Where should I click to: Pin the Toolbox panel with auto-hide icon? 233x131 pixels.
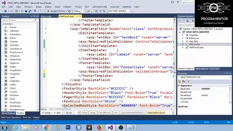[34, 16]
